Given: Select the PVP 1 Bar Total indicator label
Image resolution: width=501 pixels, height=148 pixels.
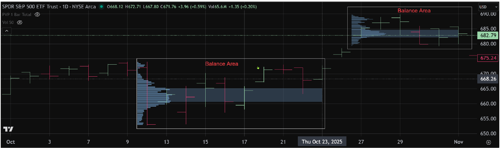Looking at the screenshot, I should pos(17,14).
